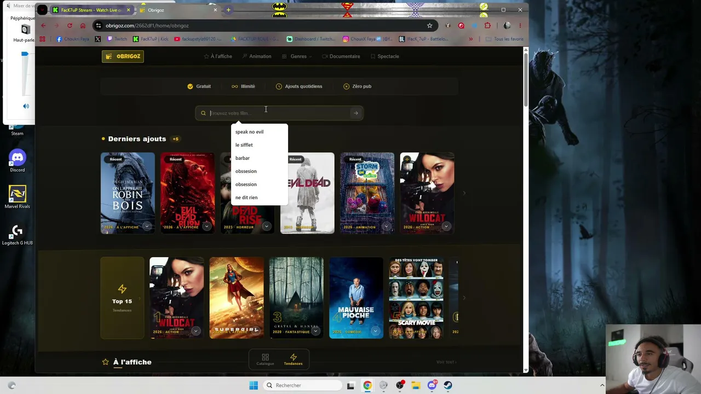Open the Windows Start menu
The height and width of the screenshot is (394, 701).
(x=253, y=385)
